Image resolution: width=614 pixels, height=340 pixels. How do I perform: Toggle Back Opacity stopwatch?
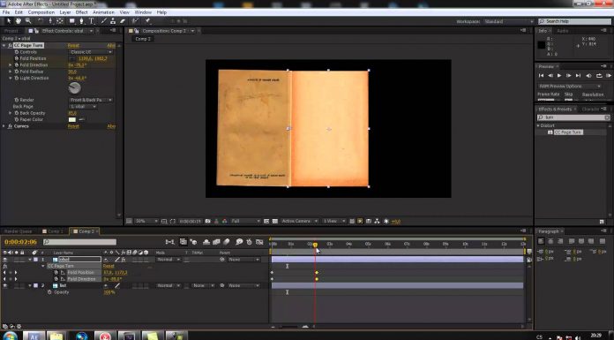17,113
